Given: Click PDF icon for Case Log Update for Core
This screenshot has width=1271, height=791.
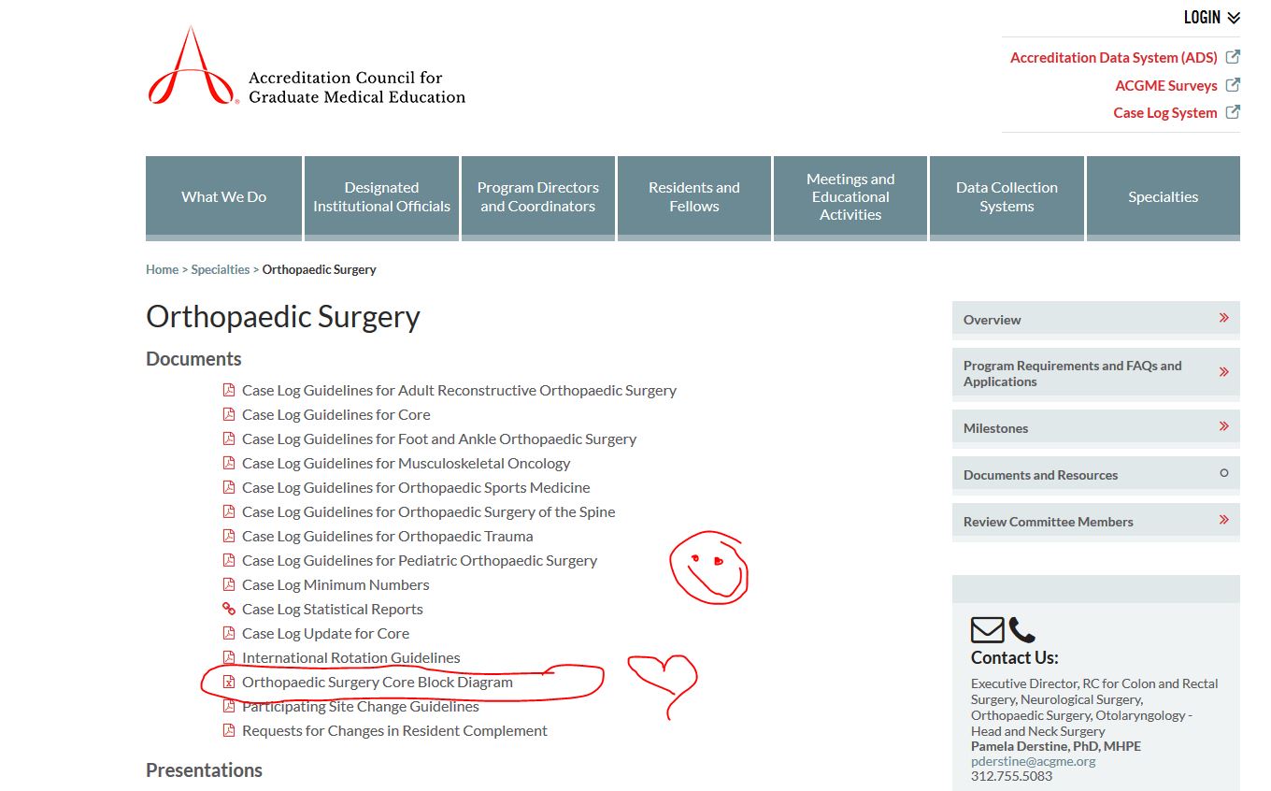Looking at the screenshot, I should click(x=229, y=633).
